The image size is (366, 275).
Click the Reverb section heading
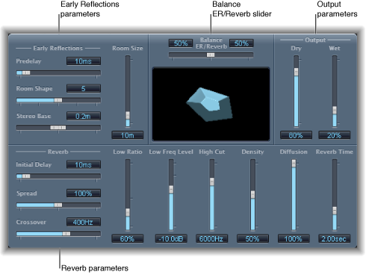(58, 152)
